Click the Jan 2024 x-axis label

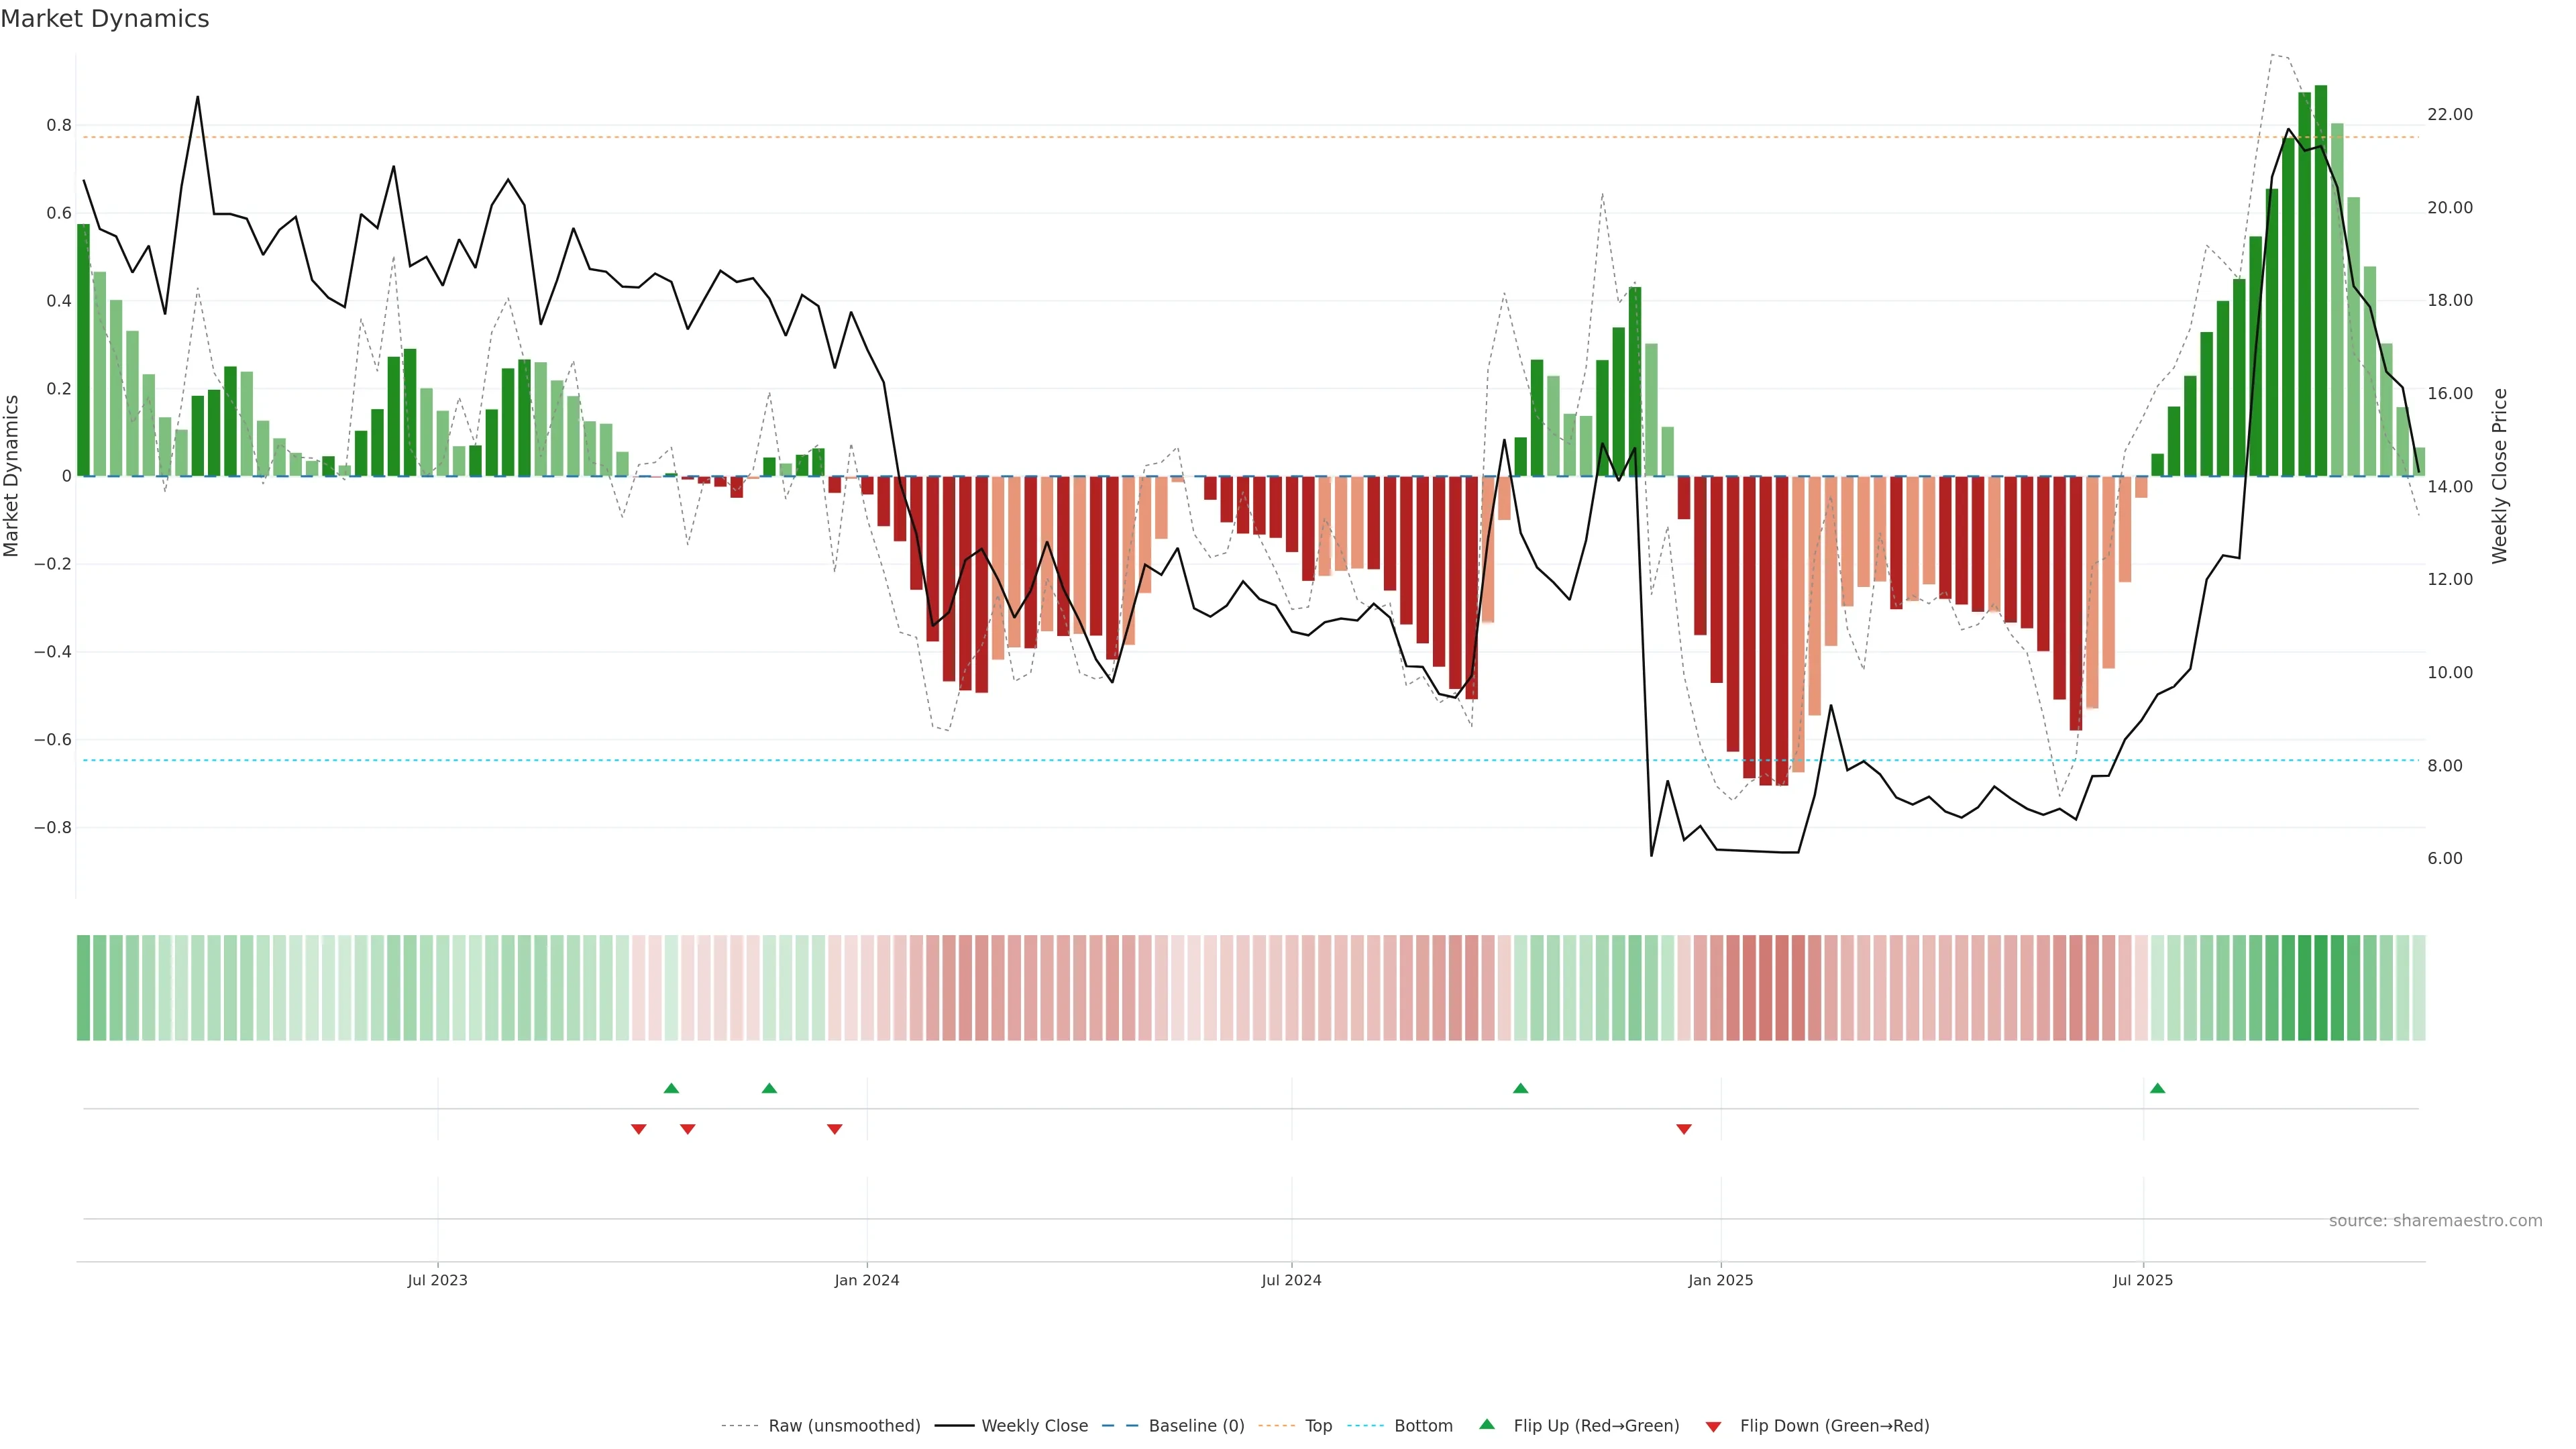pyautogui.click(x=866, y=1280)
